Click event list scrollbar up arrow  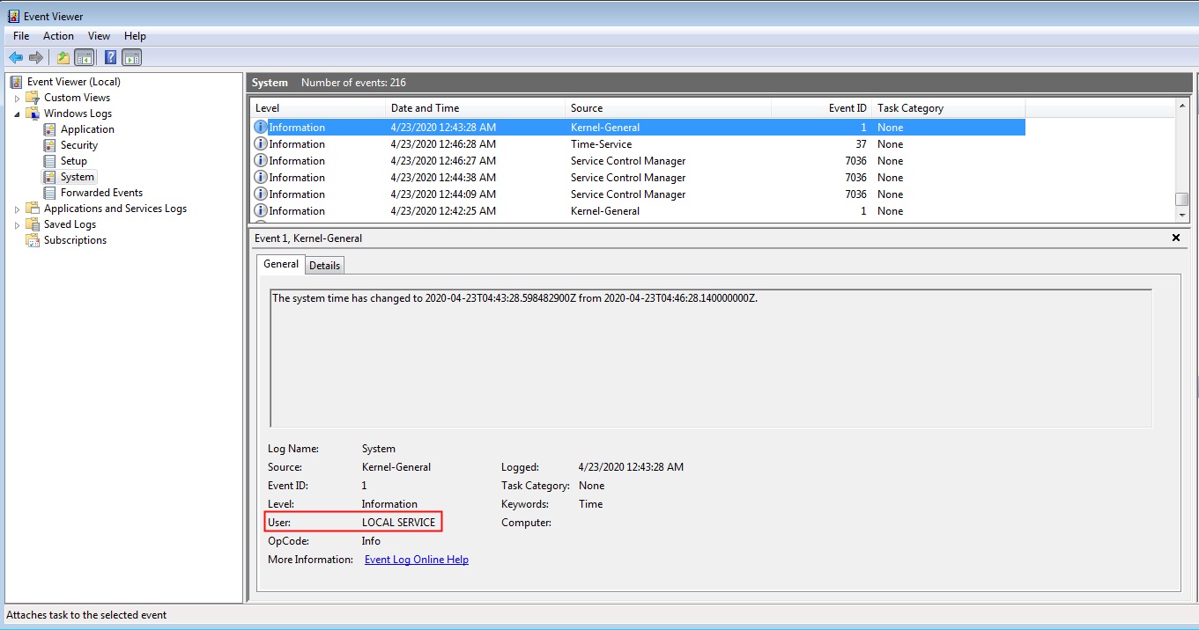[x=1182, y=106]
